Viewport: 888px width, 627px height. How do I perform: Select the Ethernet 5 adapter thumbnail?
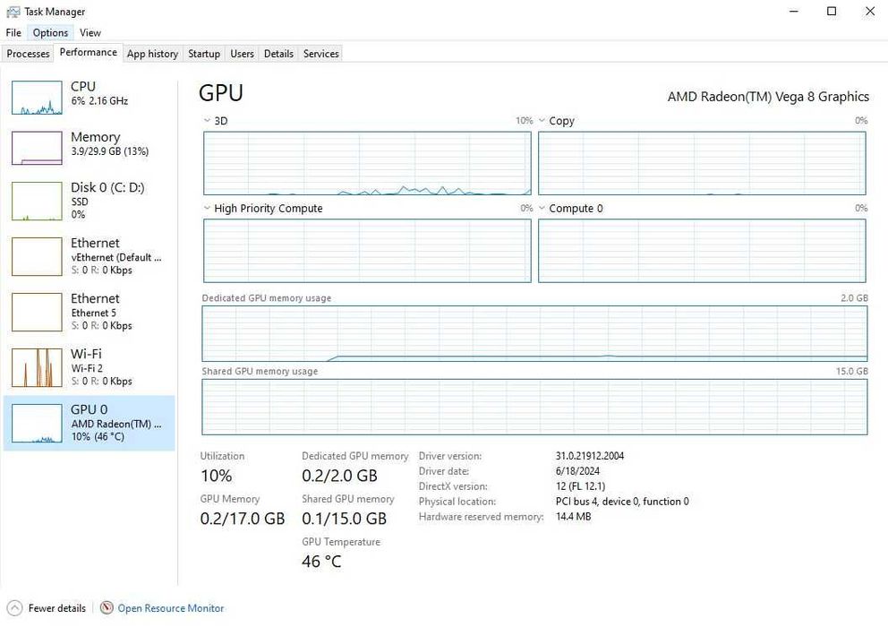37,312
